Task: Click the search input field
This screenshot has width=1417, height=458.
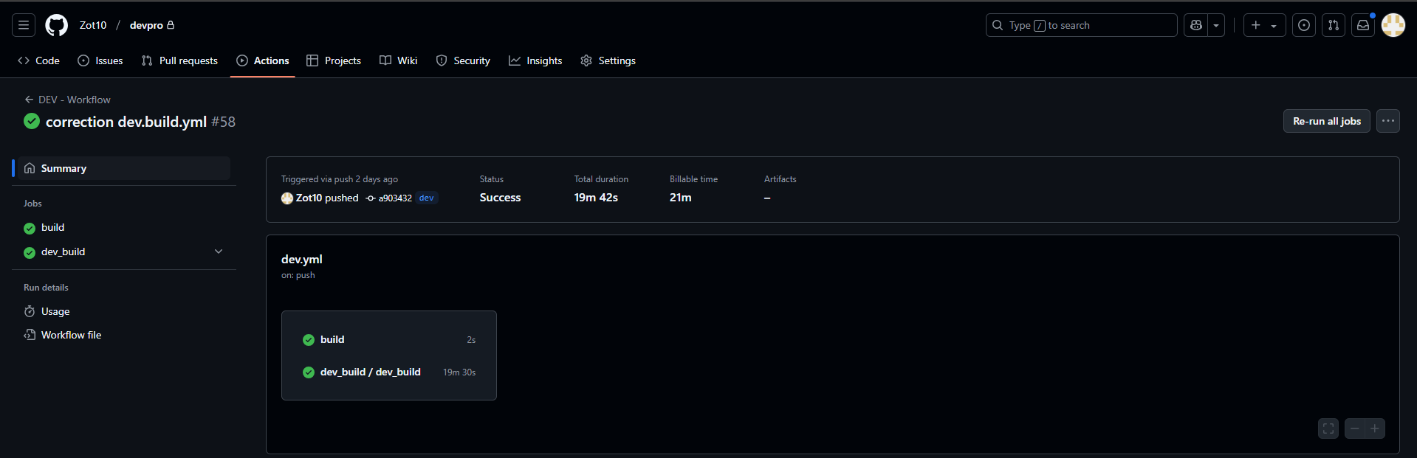Action: pos(1081,25)
